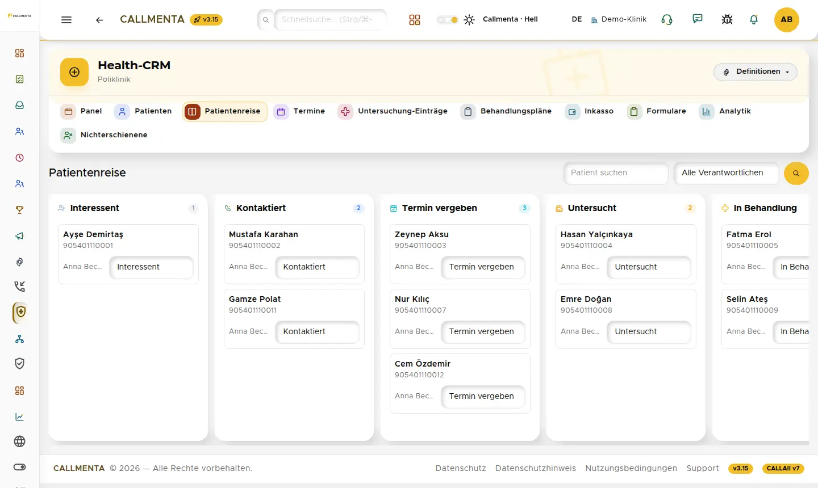This screenshot has height=488, width=818.
Task: Open the chat message icon
Action: [x=698, y=19]
